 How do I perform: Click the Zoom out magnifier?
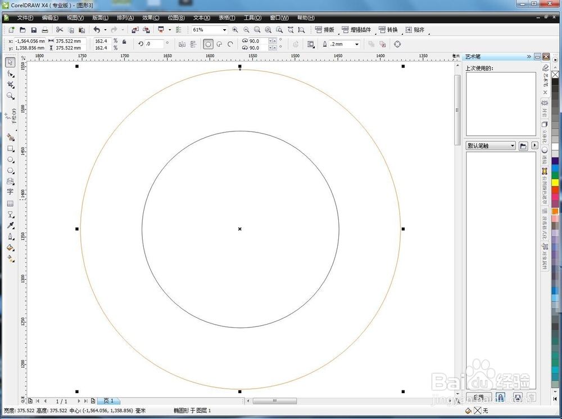click(x=246, y=30)
